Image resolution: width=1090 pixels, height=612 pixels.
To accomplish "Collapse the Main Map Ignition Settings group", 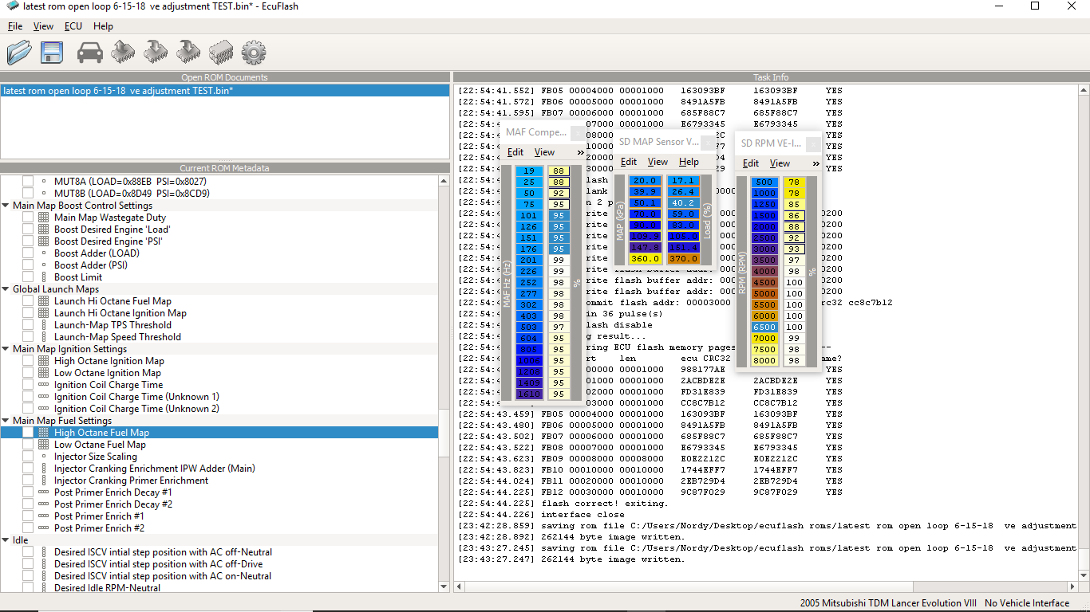I will tap(6, 349).
